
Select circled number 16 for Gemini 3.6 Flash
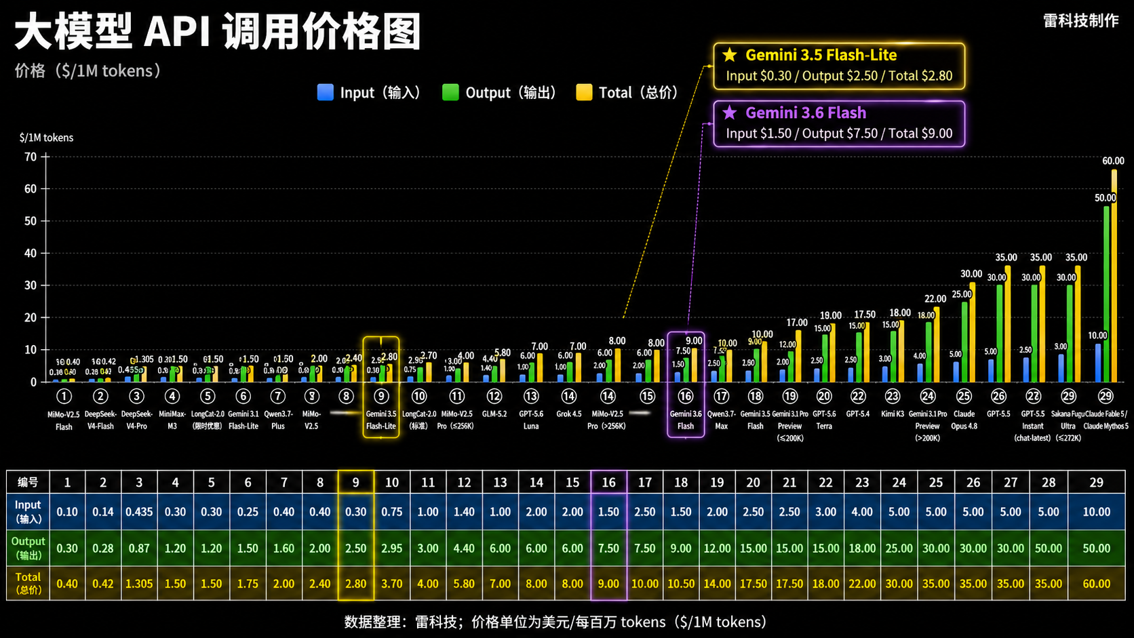pos(686,396)
